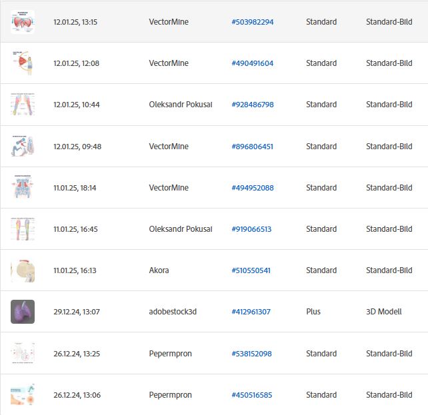The image size is (428, 415).
Task: Open asset link #928486798
Action: [253, 105]
